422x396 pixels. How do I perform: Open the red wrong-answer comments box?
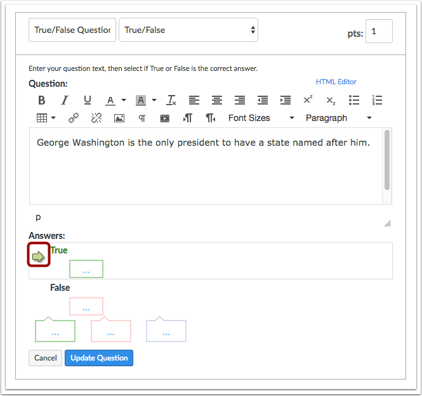pos(111,331)
